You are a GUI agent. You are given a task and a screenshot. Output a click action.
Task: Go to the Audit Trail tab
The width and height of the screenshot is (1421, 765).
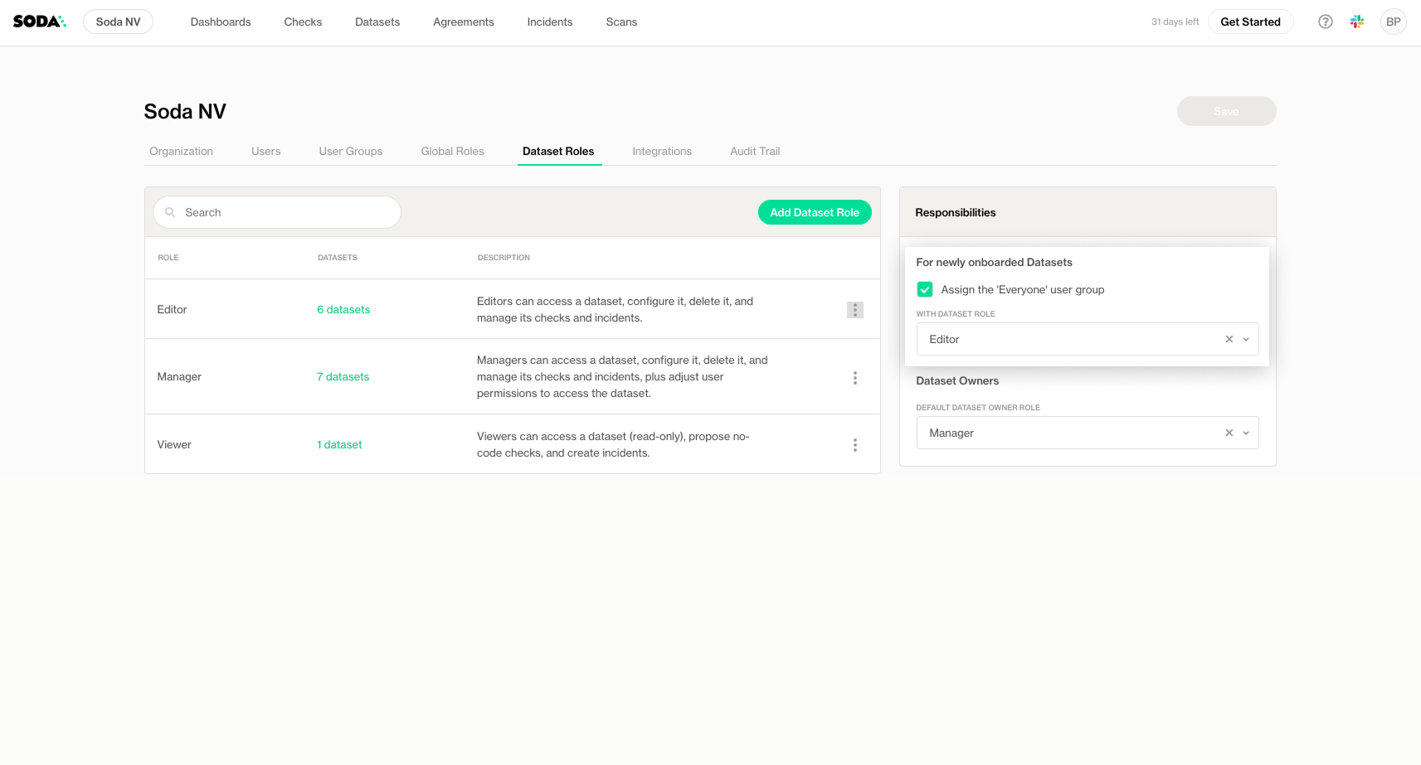[754, 151]
